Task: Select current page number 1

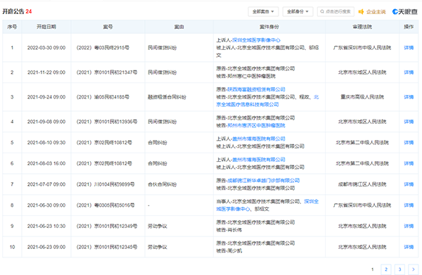Action: tap(373, 269)
